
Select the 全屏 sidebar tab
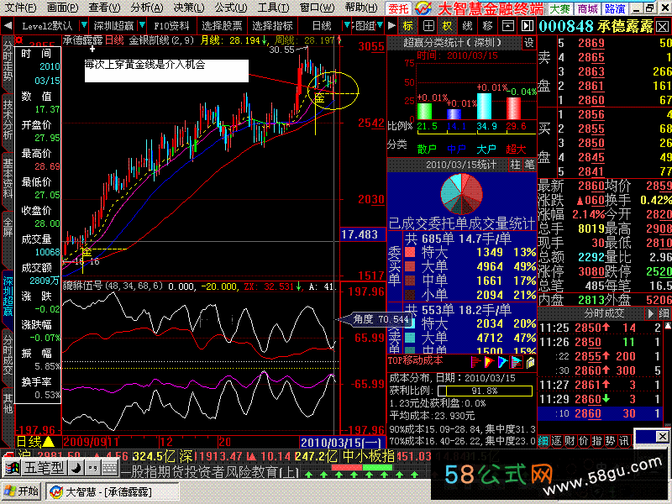[x=8, y=227]
